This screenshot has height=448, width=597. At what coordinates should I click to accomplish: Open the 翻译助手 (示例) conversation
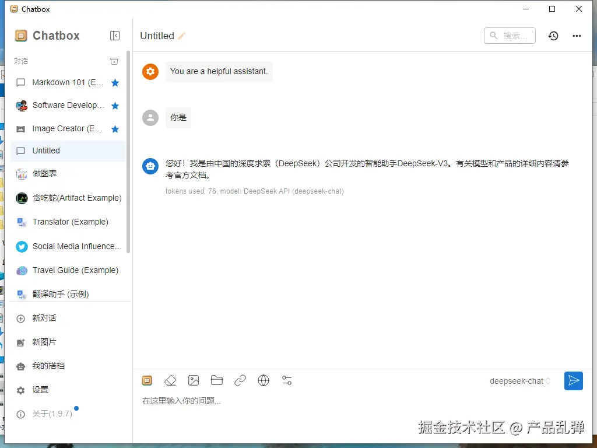[x=68, y=294]
